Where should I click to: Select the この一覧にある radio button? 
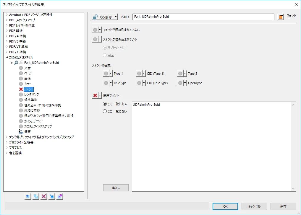click(105, 104)
